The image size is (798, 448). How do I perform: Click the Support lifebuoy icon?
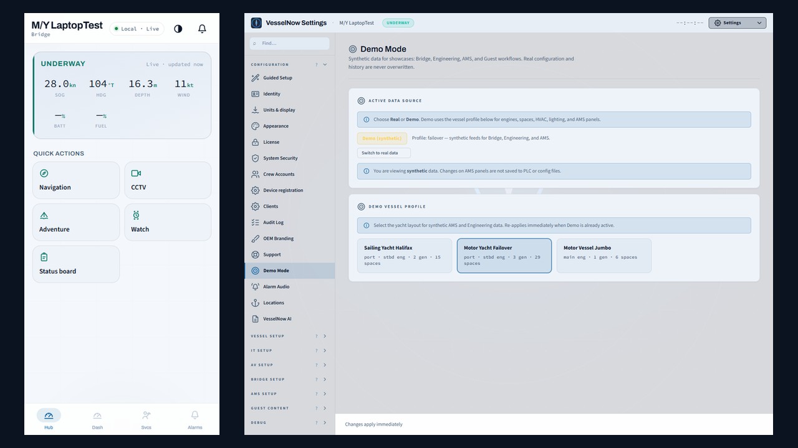pos(255,254)
